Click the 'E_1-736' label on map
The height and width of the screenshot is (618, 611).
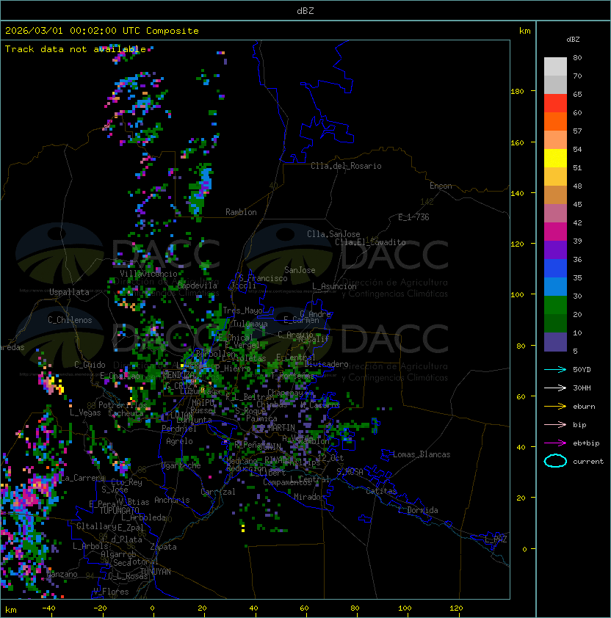413,217
